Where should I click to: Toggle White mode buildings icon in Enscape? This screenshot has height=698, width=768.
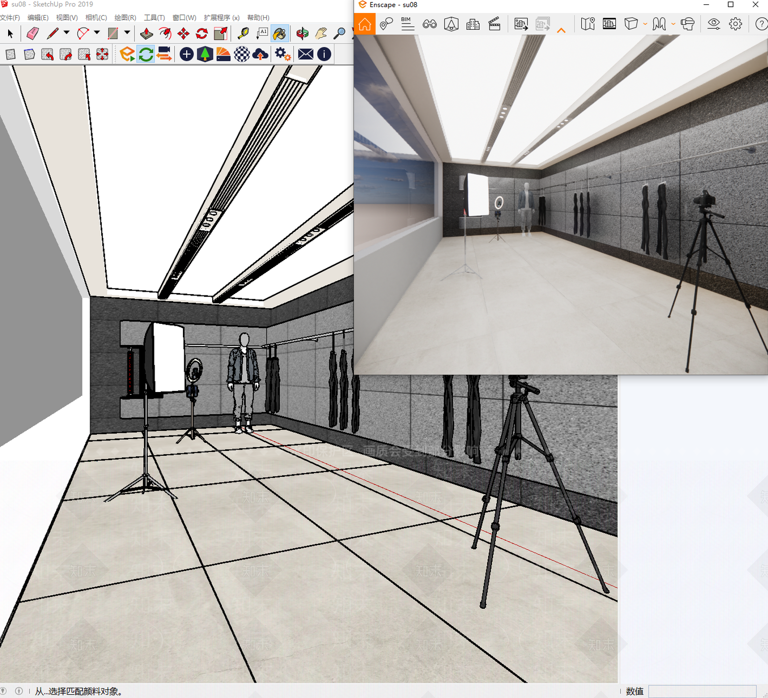click(473, 24)
